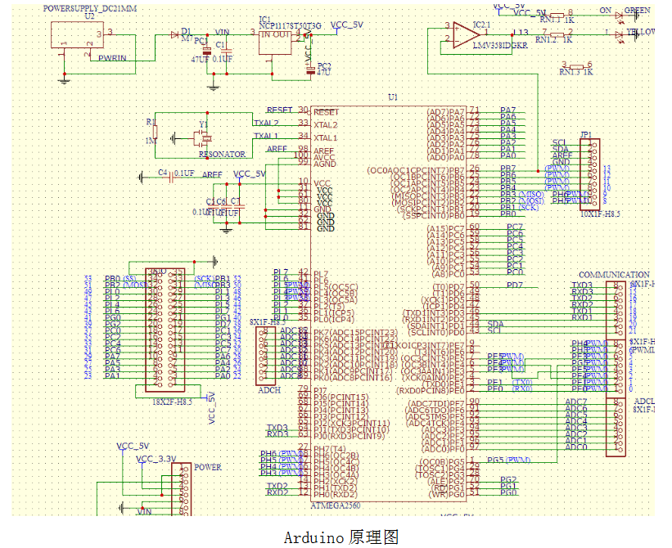The height and width of the screenshot is (548, 672).
Task: Click the PC2 47U capacitor symbol
Action: coord(311,70)
